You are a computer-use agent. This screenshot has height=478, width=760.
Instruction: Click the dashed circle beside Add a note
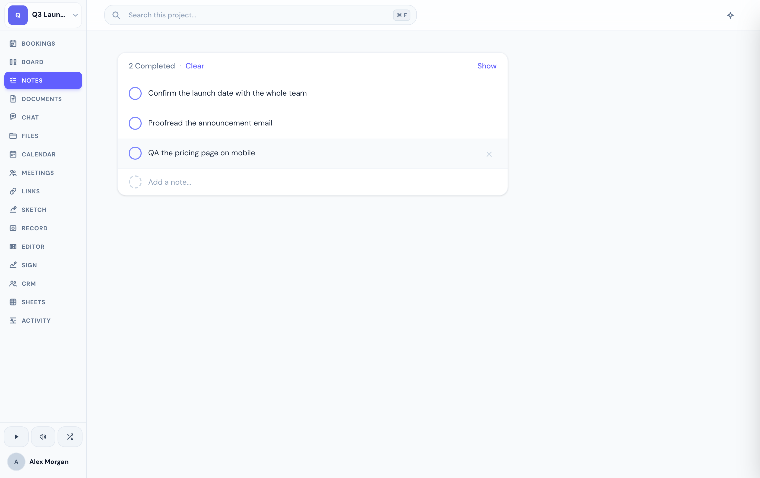point(135,182)
